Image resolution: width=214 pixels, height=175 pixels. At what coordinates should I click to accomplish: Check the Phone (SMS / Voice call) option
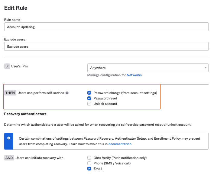coord(89,163)
